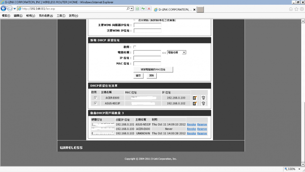The image size is (305, 172).
Task: Click the Clear button next to Save
Action: pyautogui.click(x=152, y=76)
